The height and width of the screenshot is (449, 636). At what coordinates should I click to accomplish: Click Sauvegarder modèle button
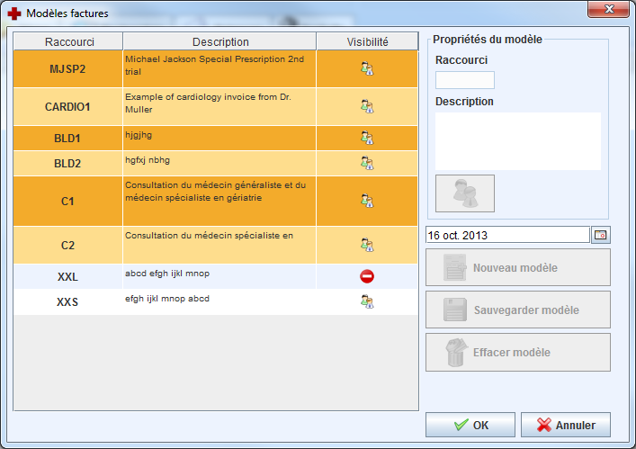(518, 310)
